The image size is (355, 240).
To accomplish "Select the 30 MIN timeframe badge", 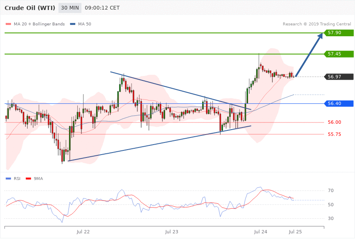I will point(70,8).
